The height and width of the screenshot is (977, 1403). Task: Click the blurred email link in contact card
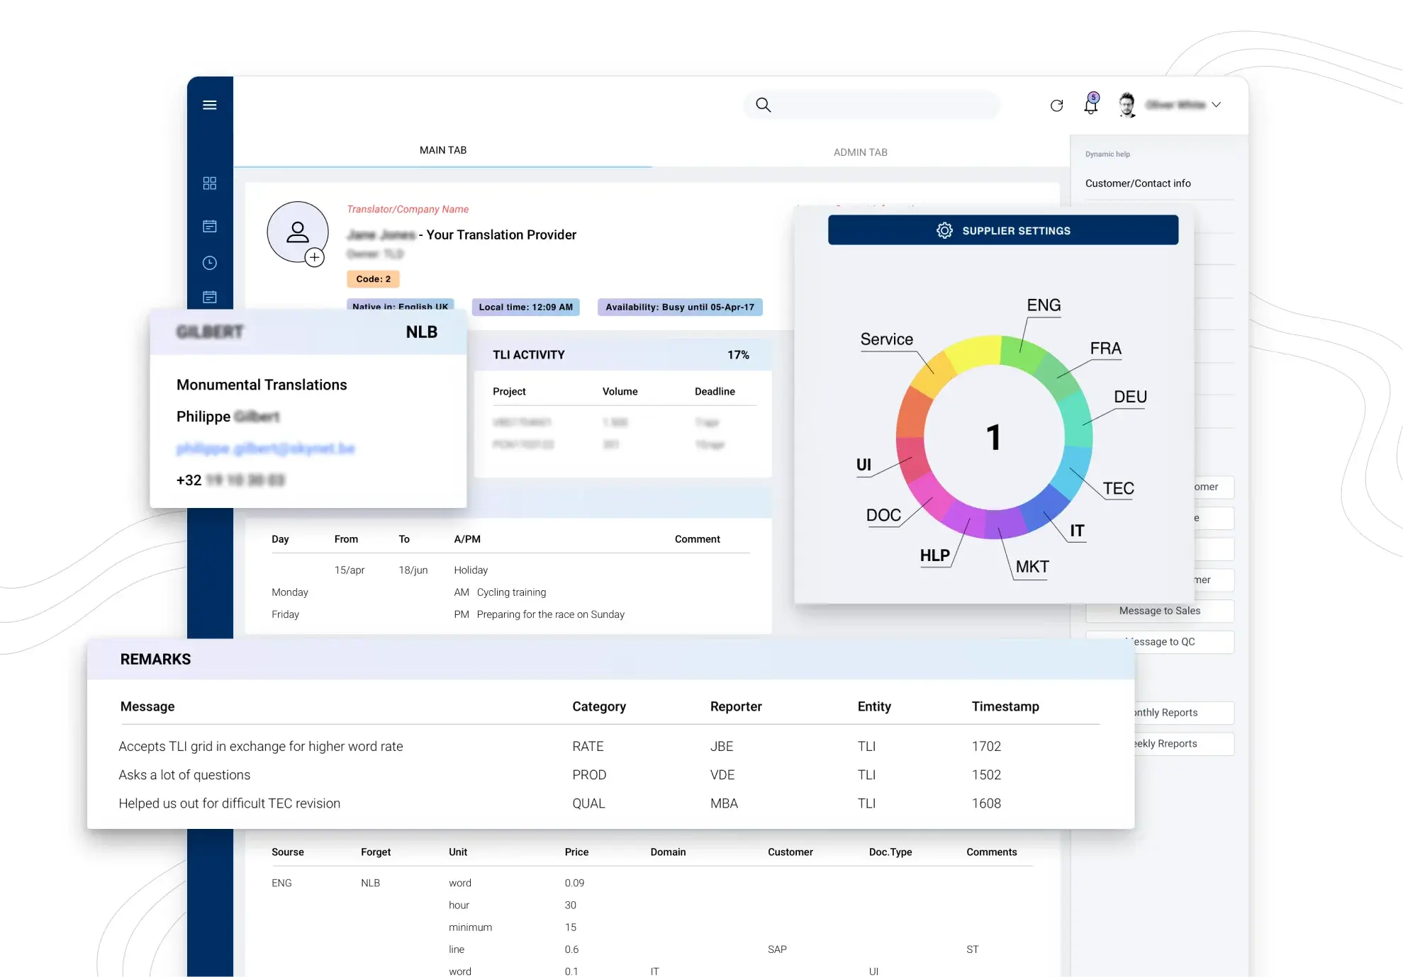[266, 448]
